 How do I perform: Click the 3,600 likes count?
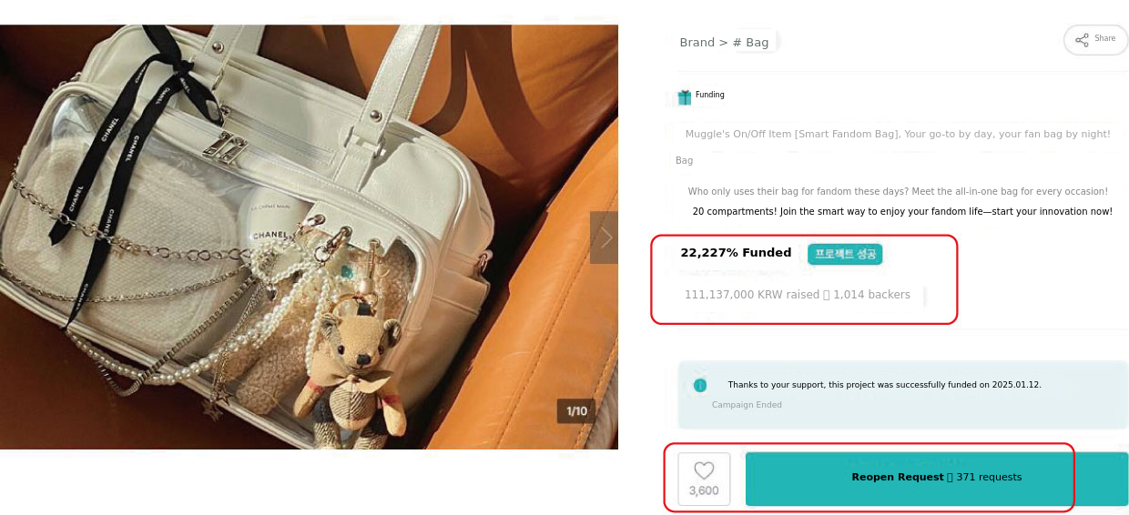704,491
